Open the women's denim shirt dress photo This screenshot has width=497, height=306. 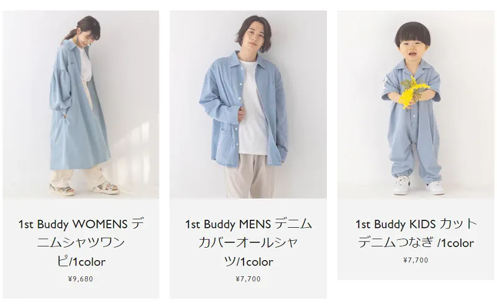81,104
